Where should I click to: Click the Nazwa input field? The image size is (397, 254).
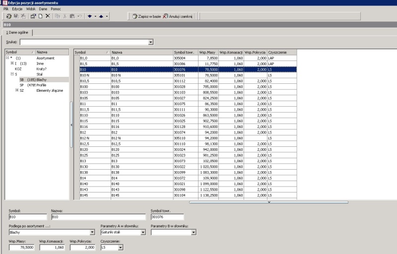pyautogui.click(x=98, y=217)
